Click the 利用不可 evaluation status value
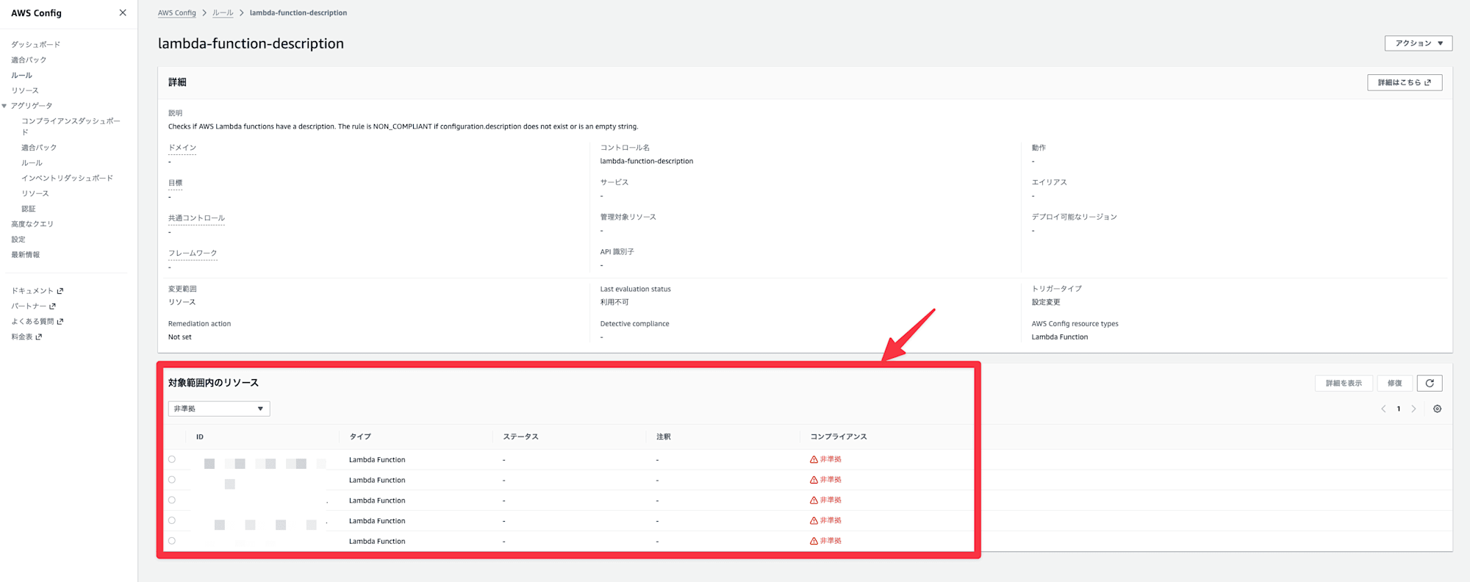Screen dimensions: 1470x582 (614, 302)
